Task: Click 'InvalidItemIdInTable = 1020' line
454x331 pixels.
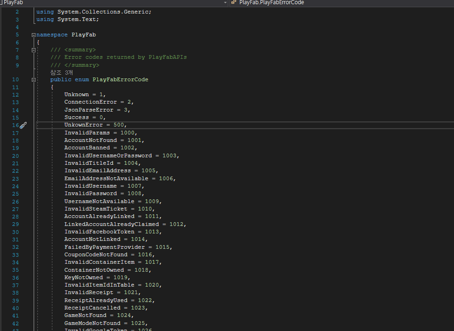Action: pos(113,285)
